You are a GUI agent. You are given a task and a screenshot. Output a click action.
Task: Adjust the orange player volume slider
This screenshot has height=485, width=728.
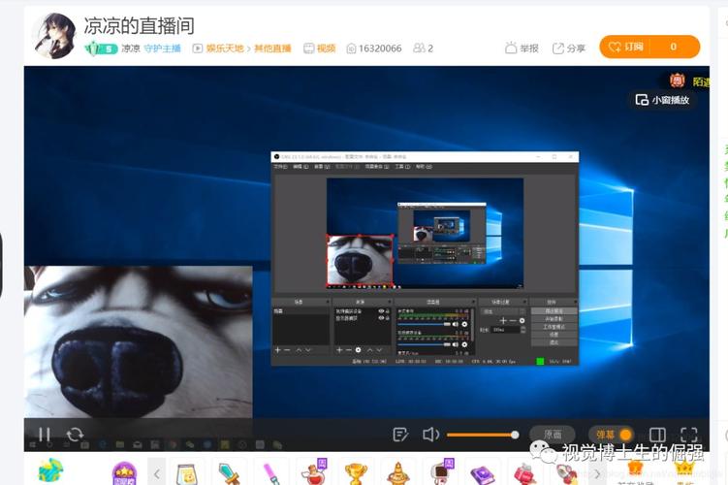(483, 435)
